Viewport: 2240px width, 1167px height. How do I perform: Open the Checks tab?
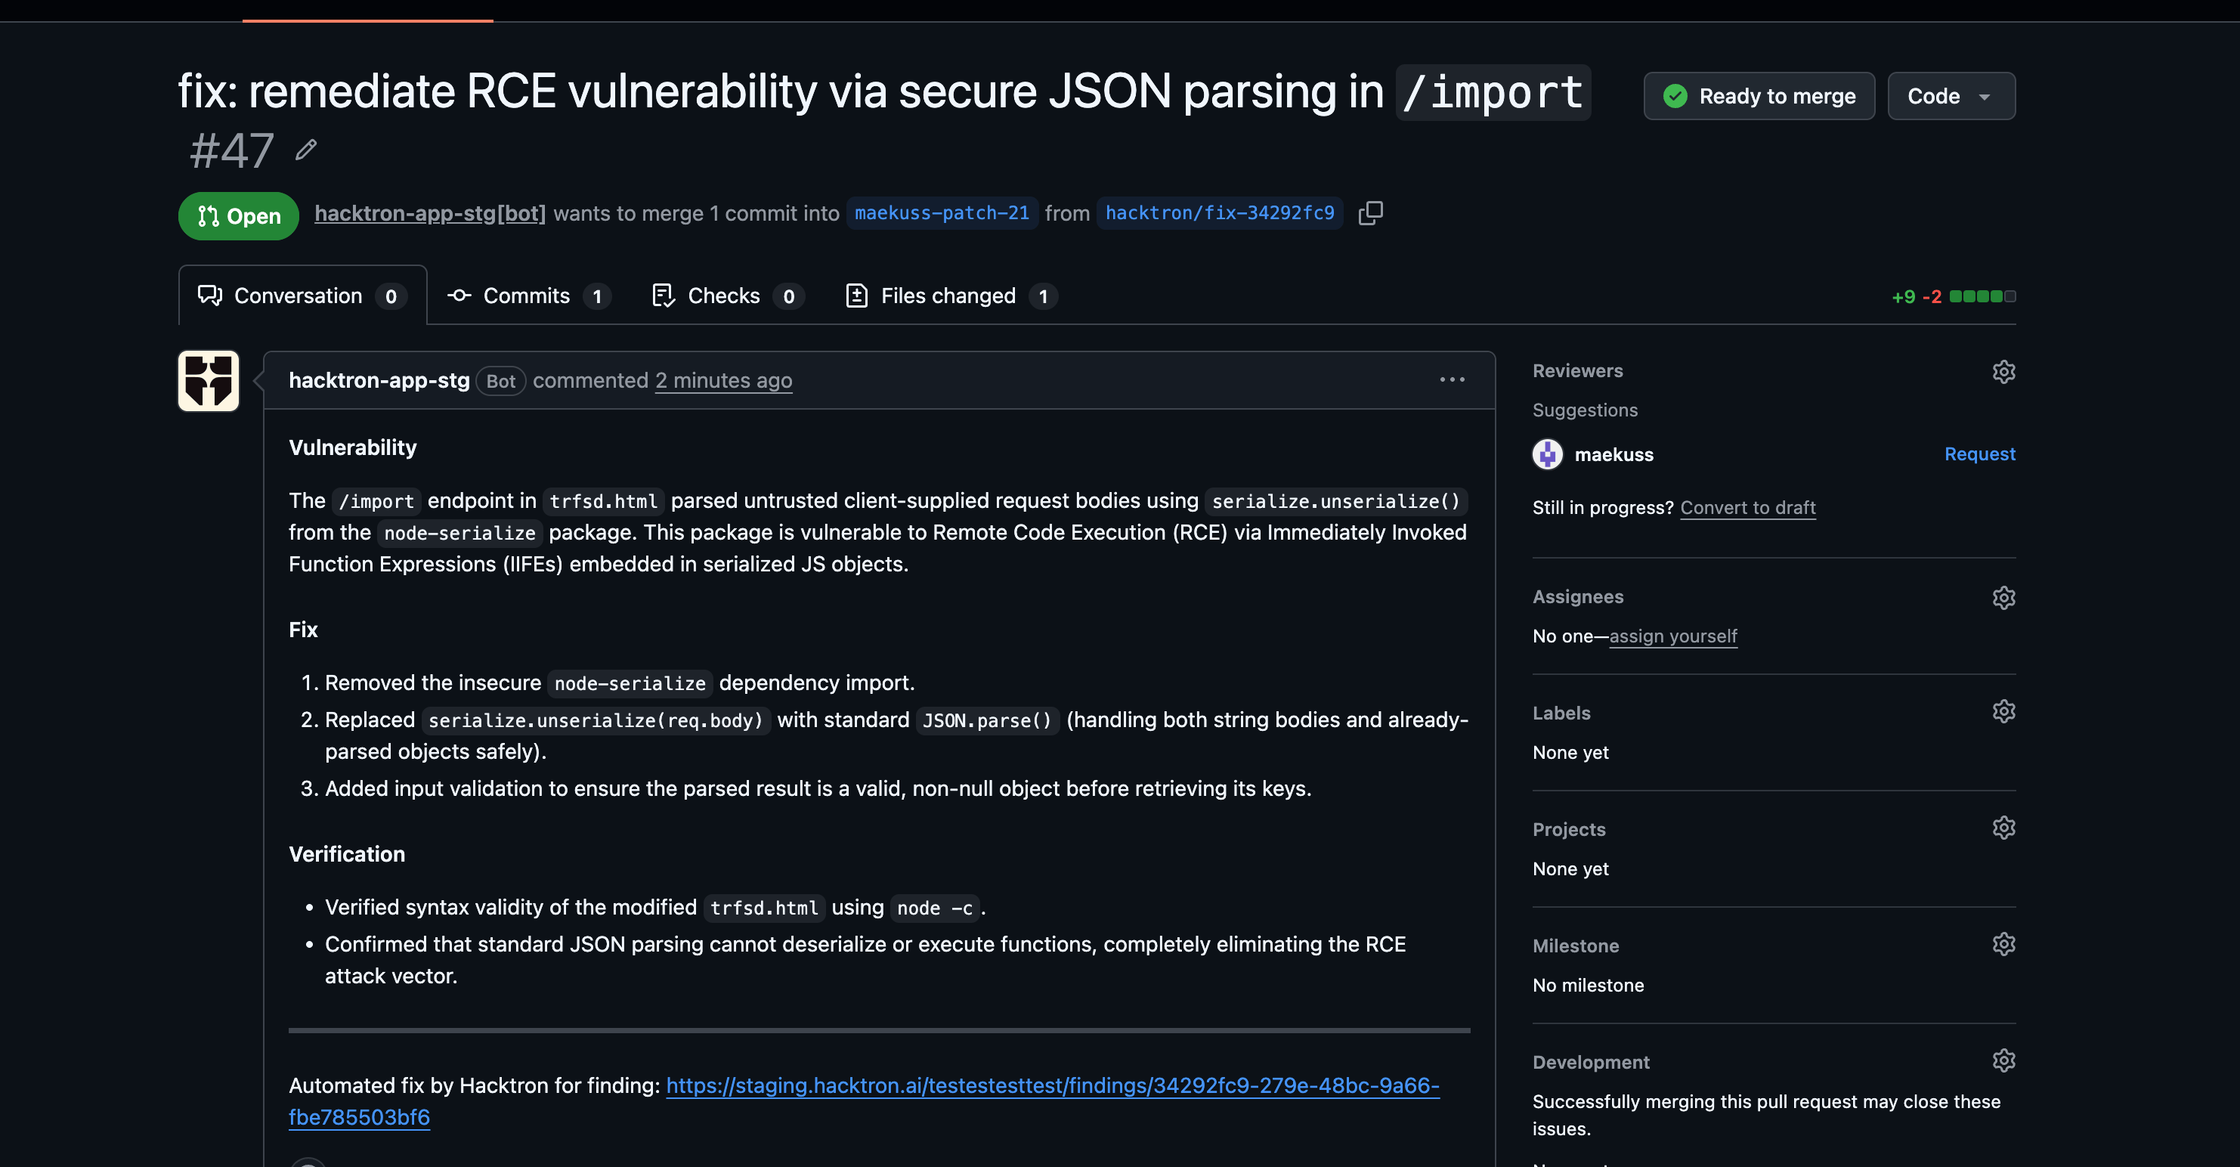(x=728, y=296)
